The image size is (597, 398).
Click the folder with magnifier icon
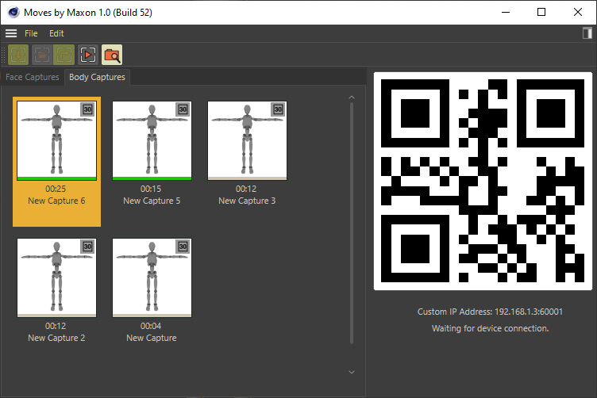[112, 55]
